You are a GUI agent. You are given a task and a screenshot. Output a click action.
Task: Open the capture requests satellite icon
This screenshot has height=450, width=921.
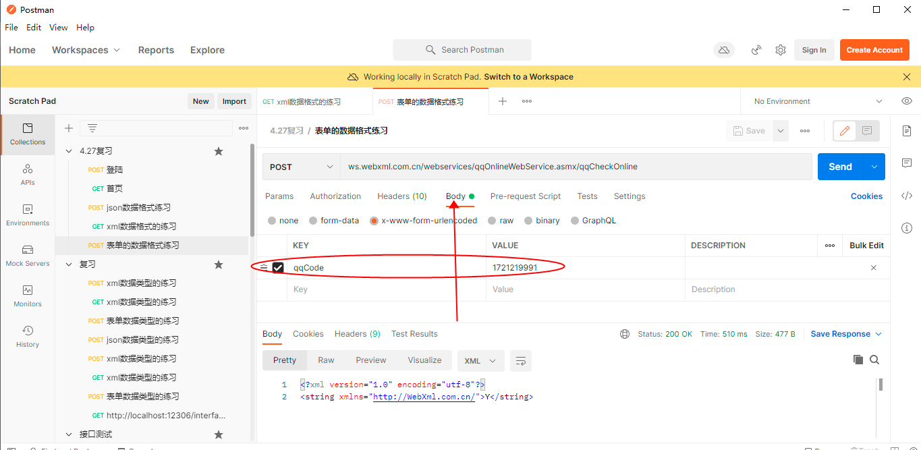tap(757, 50)
